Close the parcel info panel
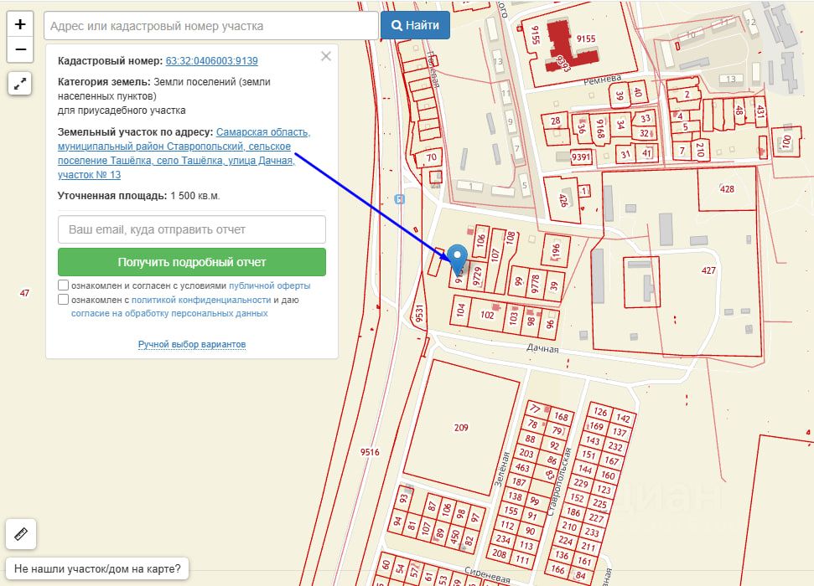The width and height of the screenshot is (814, 586). pos(326,57)
